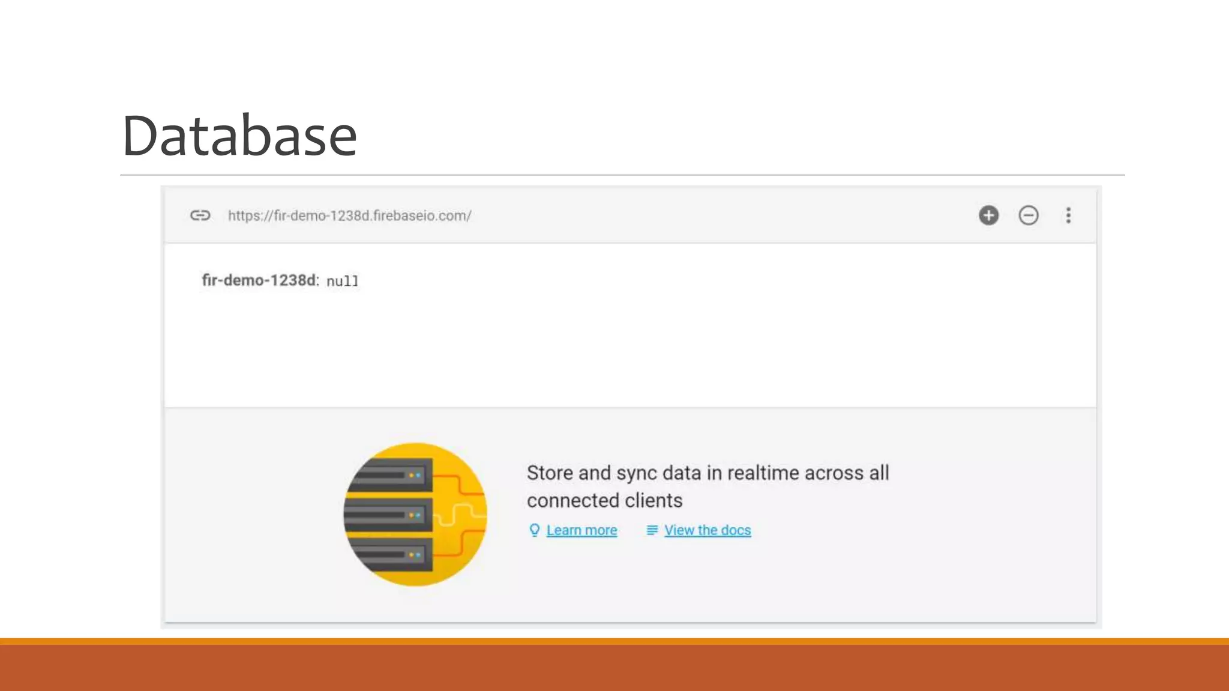Select the firebaseio.com database URL text
Viewport: 1229px width, 691px height.
tap(349, 216)
